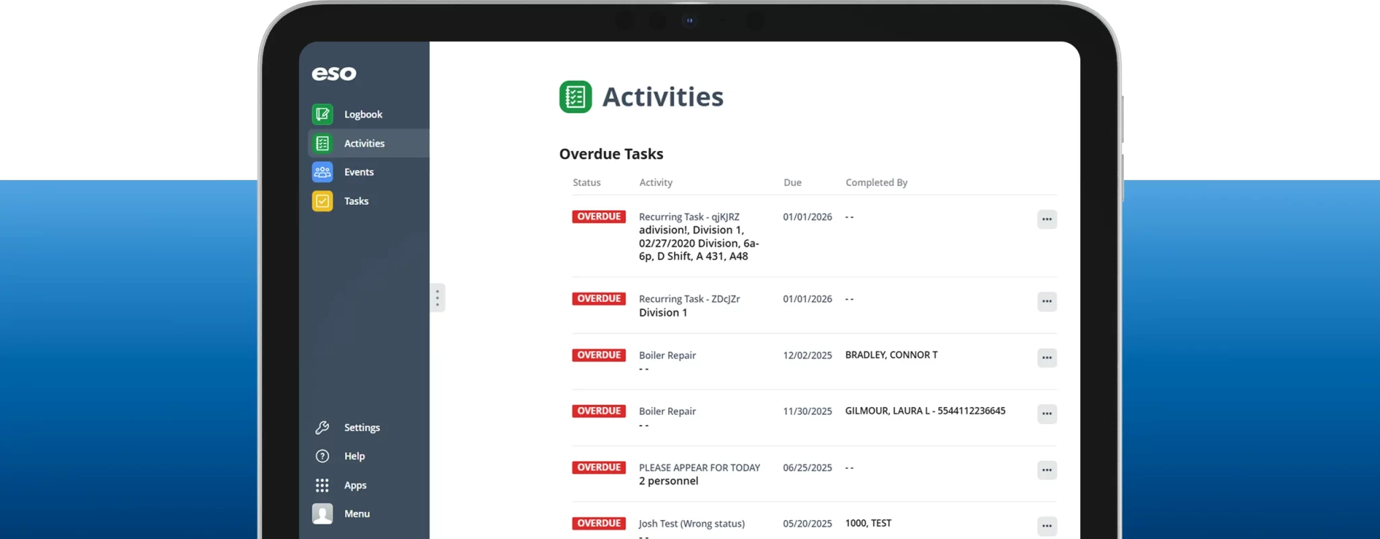
Task: Open Apps label in sidebar
Action: [x=355, y=485]
